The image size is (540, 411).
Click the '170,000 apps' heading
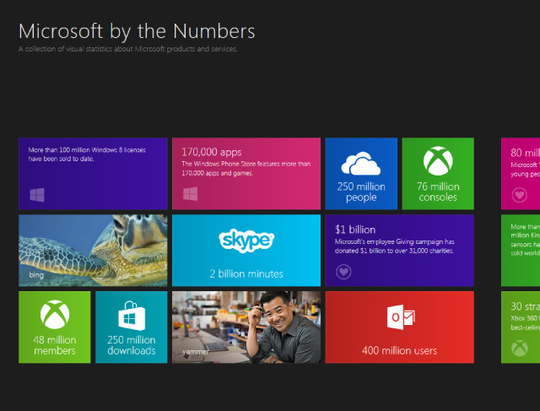212,152
